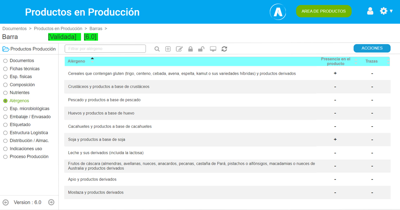
Task: Sort by the Trazas column
Action: click(x=371, y=61)
